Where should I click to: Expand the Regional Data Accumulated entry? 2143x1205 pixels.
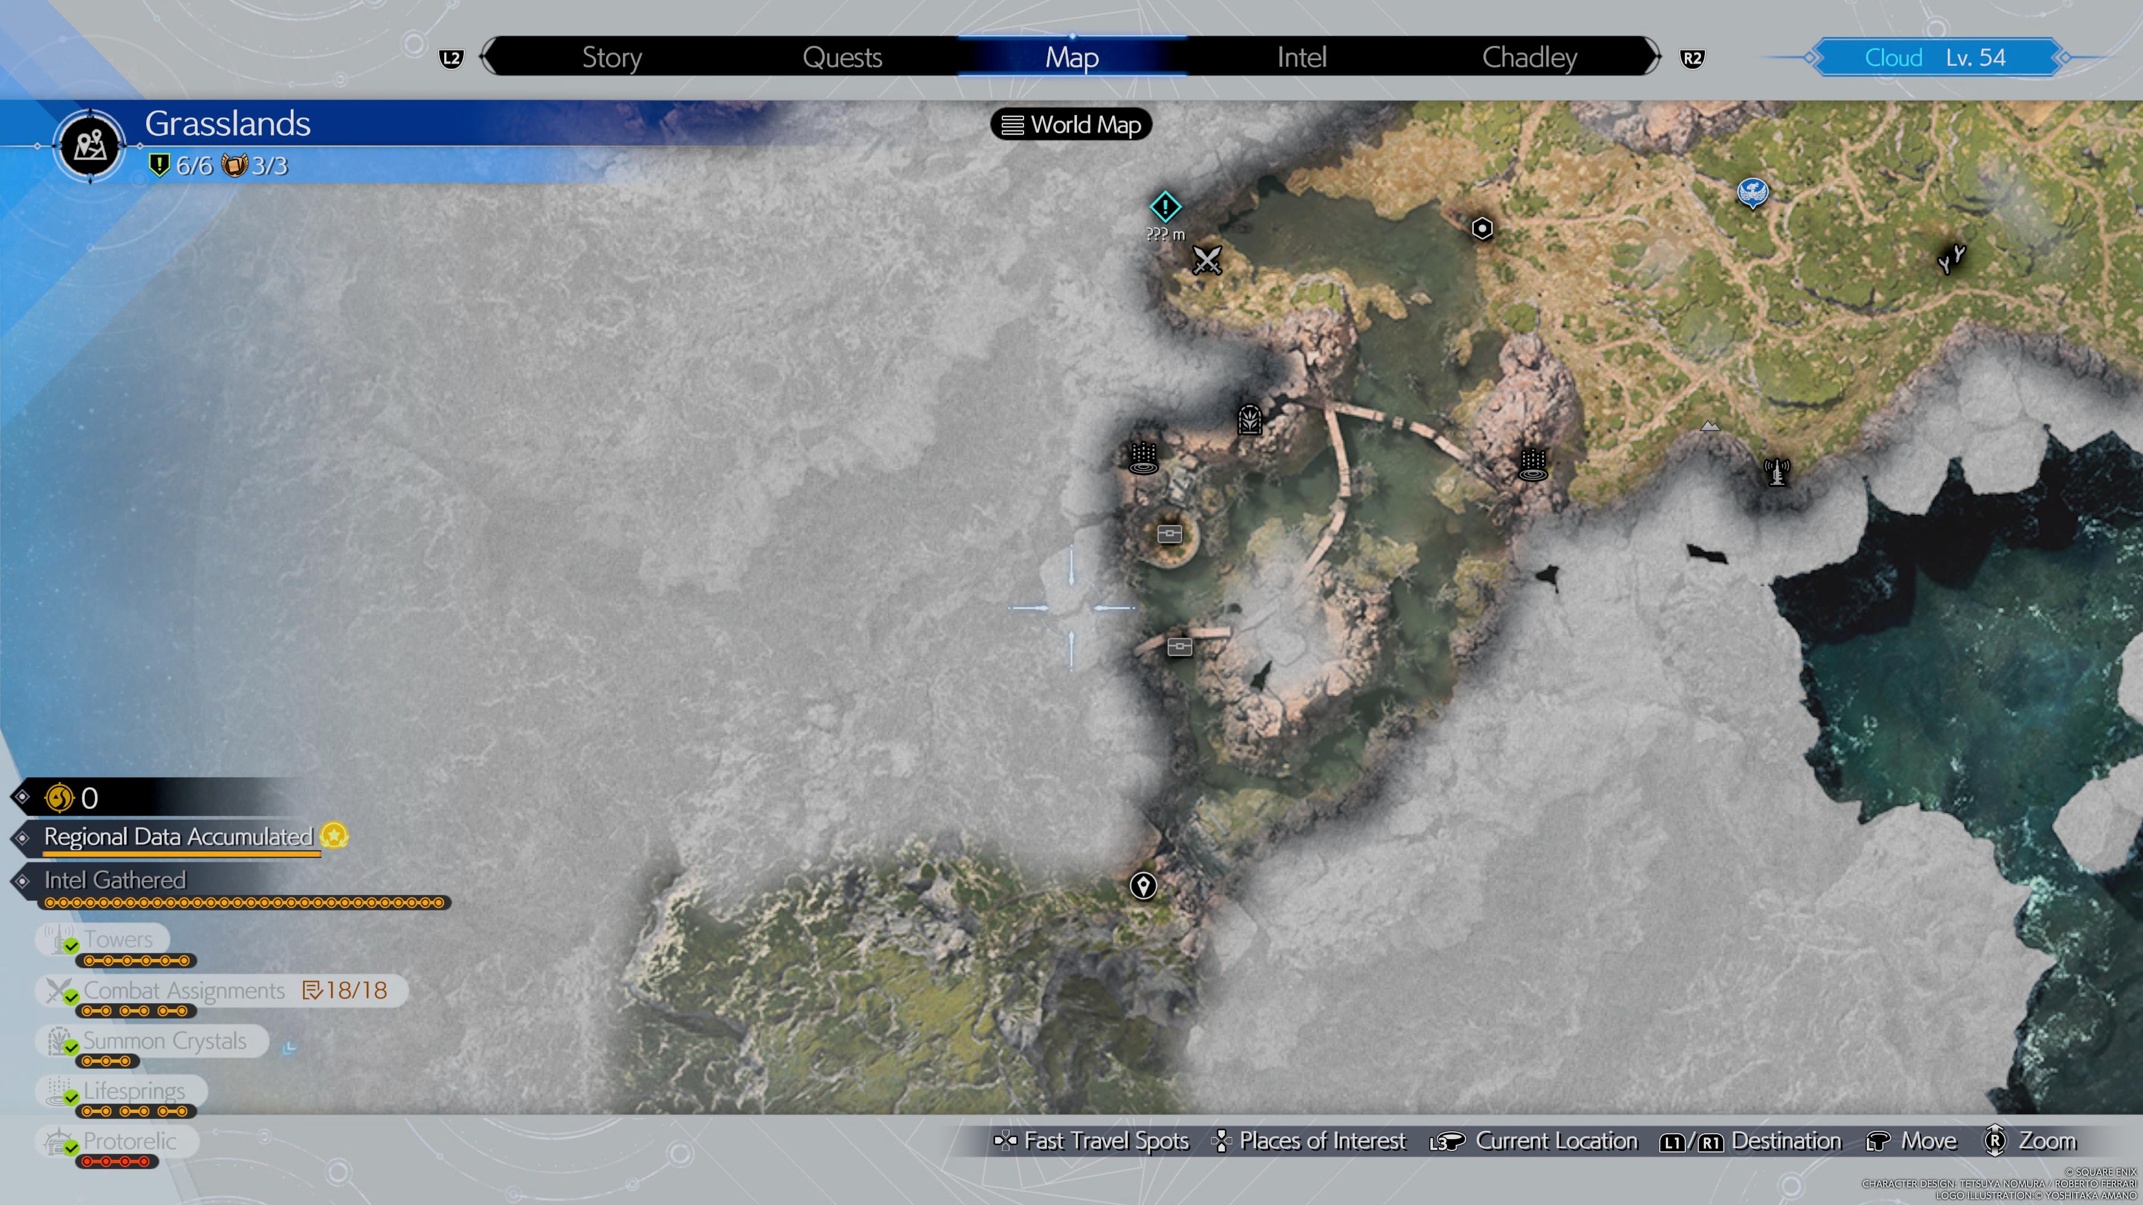[x=179, y=837]
